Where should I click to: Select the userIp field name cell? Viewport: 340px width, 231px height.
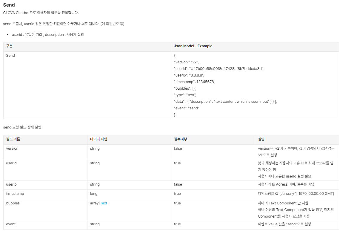click(x=11, y=184)
